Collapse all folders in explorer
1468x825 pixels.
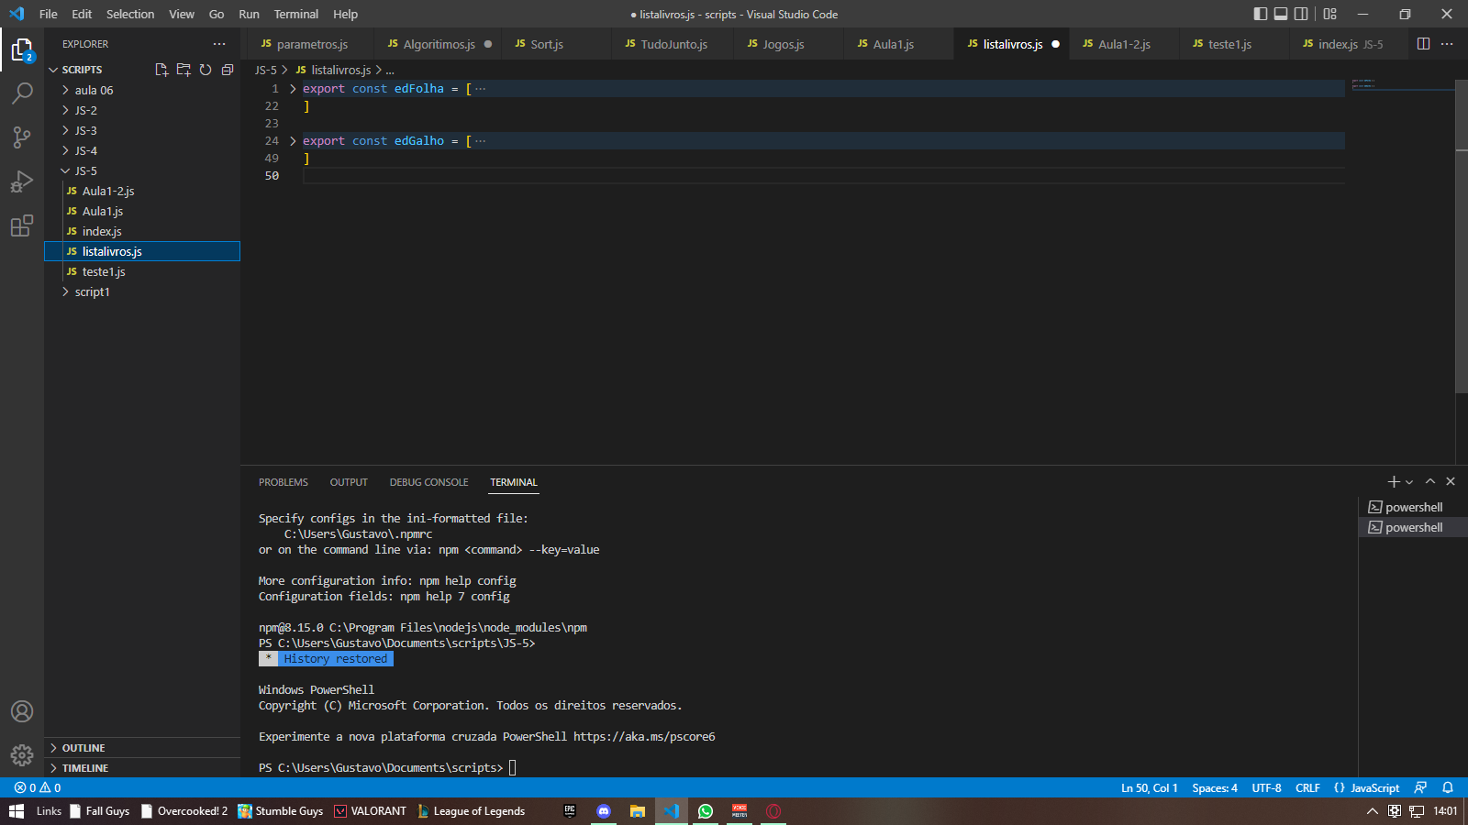click(x=228, y=70)
